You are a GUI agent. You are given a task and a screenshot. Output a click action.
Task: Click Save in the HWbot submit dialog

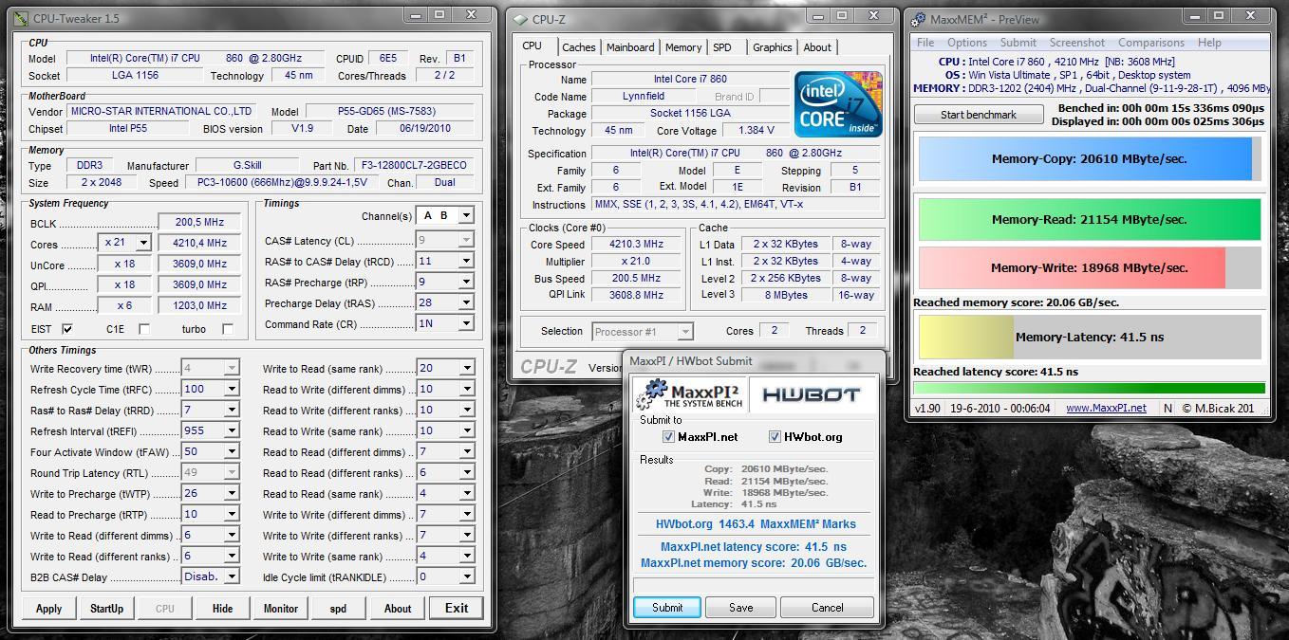[741, 608]
